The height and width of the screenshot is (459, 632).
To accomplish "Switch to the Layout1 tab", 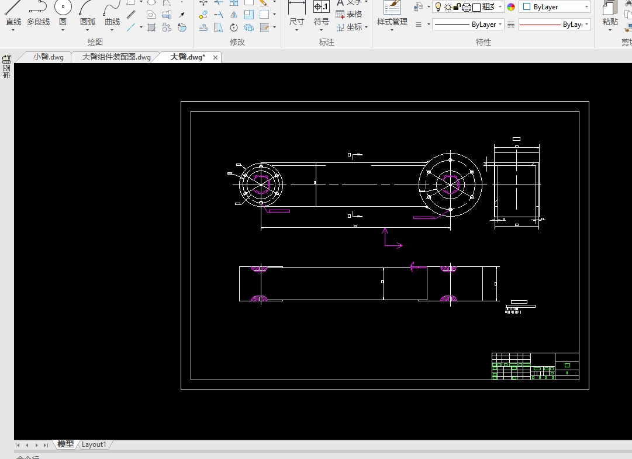I will click(x=94, y=444).
